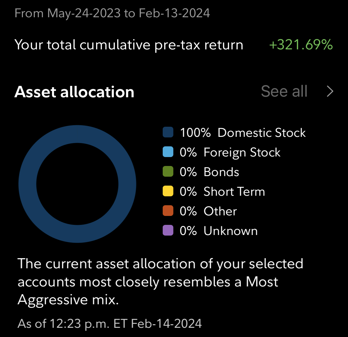Viewport: 348px width, 337px height.
Task: Select the purple Unknown swatch
Action: (168, 230)
